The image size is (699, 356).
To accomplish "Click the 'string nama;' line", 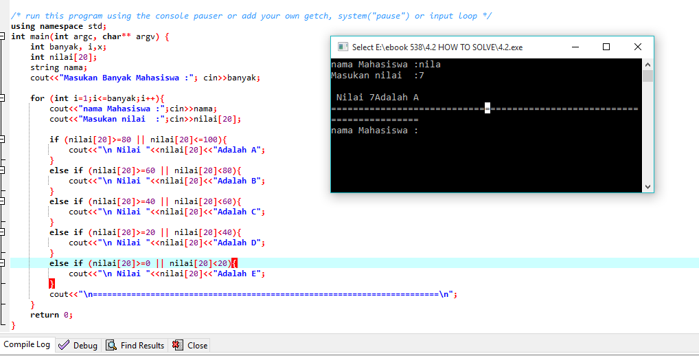I will click(x=58, y=67).
